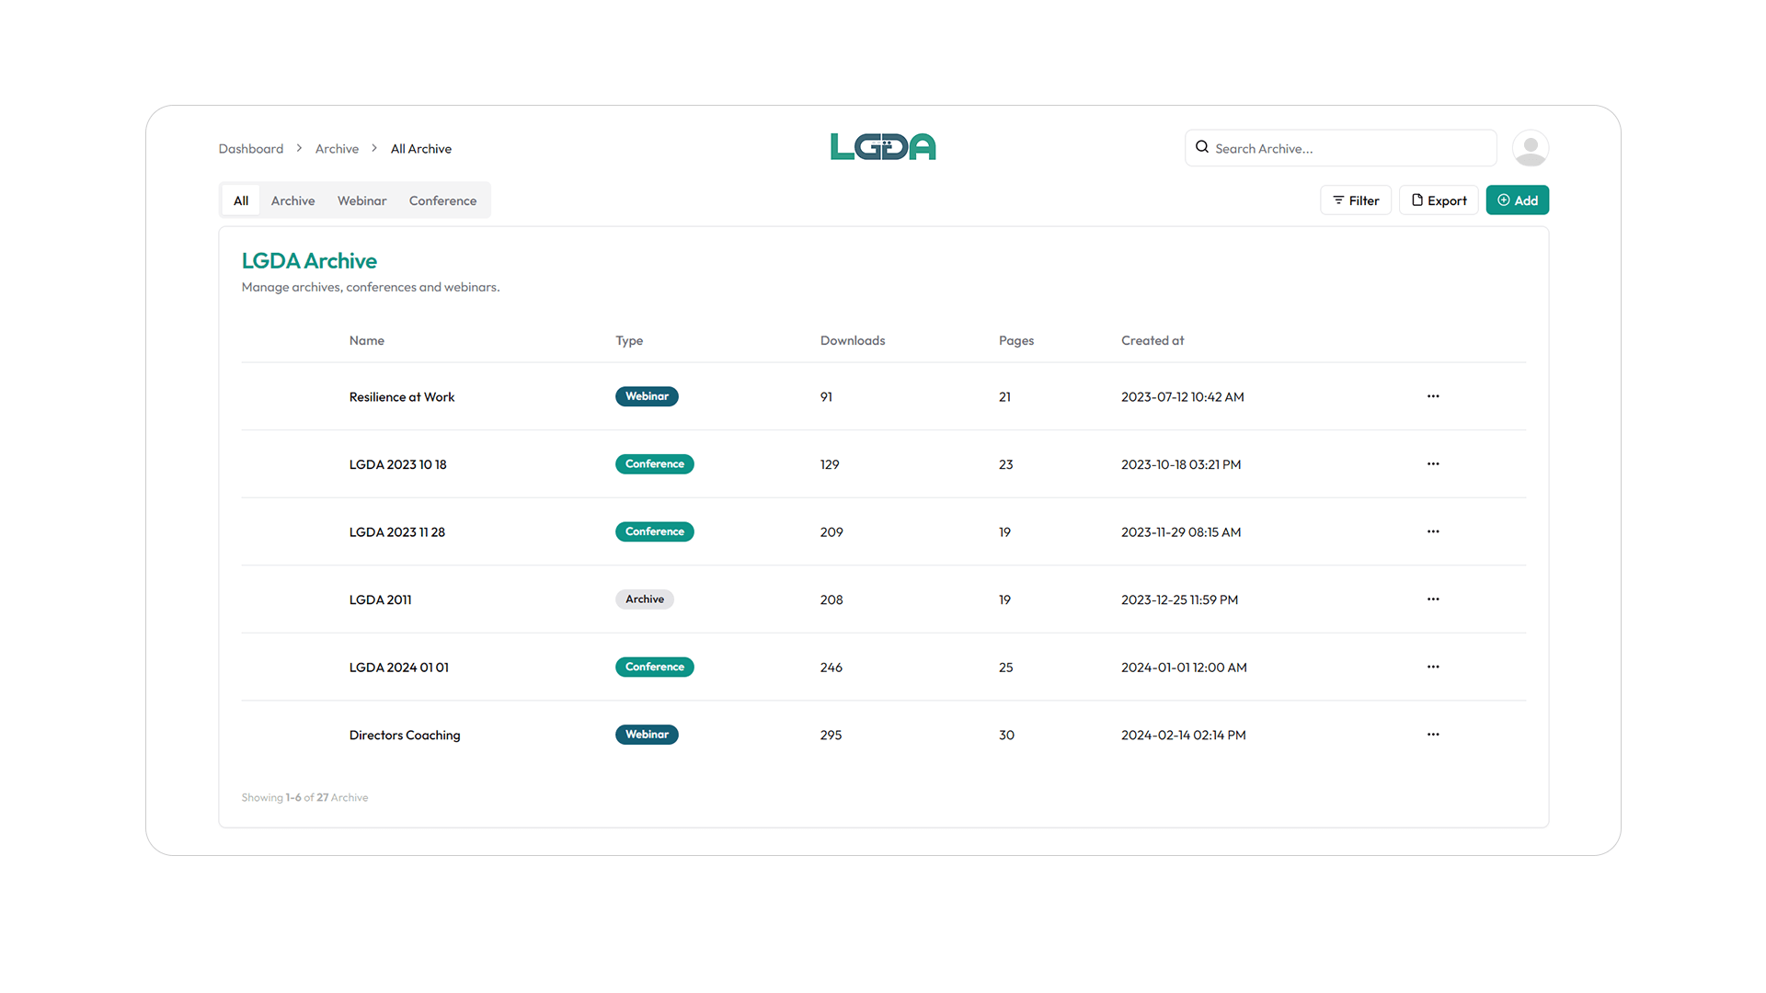The width and height of the screenshot is (1766, 993).
Task: Open more options for Directors Coaching
Action: tap(1433, 735)
